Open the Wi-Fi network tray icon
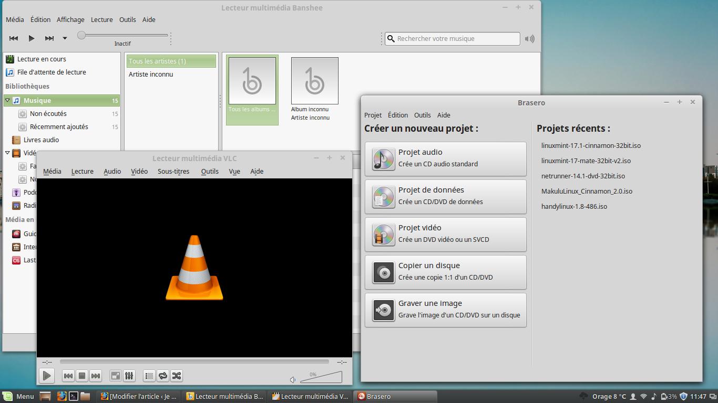The image size is (718, 403). (x=643, y=396)
